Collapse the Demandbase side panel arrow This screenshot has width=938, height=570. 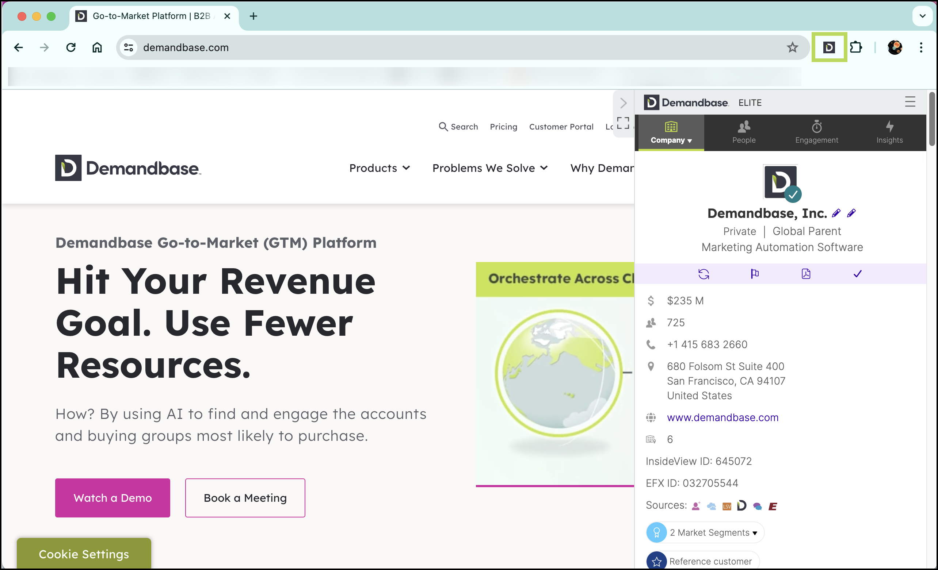623,103
